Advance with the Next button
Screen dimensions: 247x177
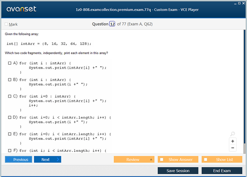47,160
